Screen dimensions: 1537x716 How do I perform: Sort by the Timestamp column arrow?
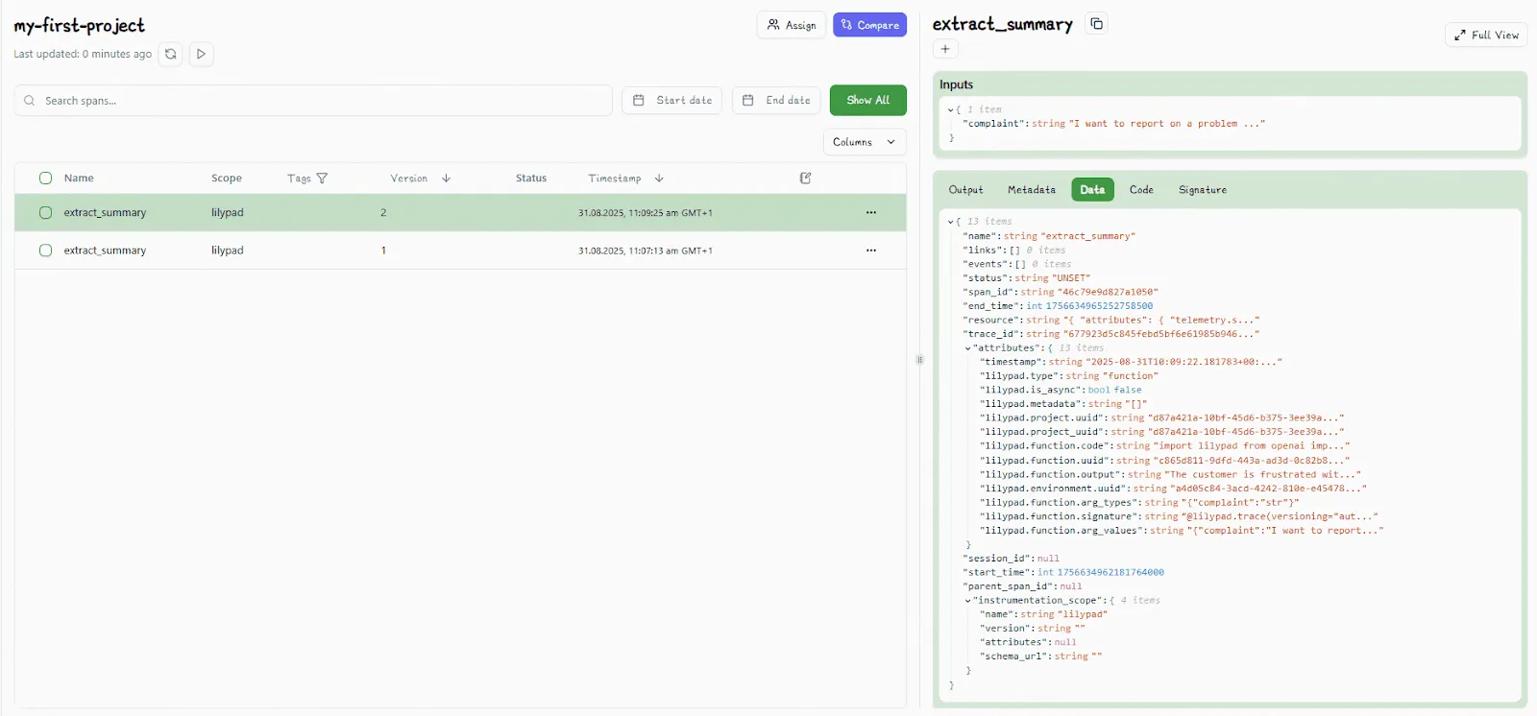pos(659,179)
